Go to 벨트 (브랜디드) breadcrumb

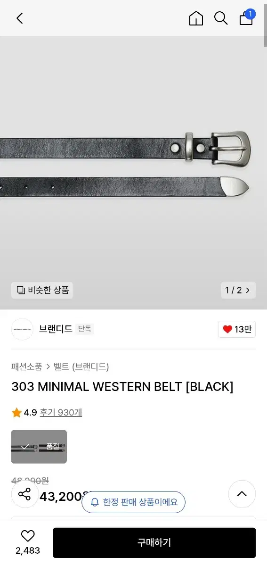(81, 366)
